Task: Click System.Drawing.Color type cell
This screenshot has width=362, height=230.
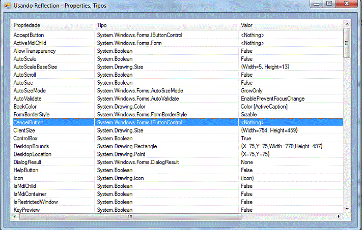Action: (x=121, y=107)
